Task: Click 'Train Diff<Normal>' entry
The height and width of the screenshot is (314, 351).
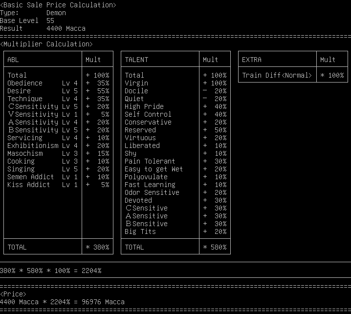Action: tap(277, 75)
